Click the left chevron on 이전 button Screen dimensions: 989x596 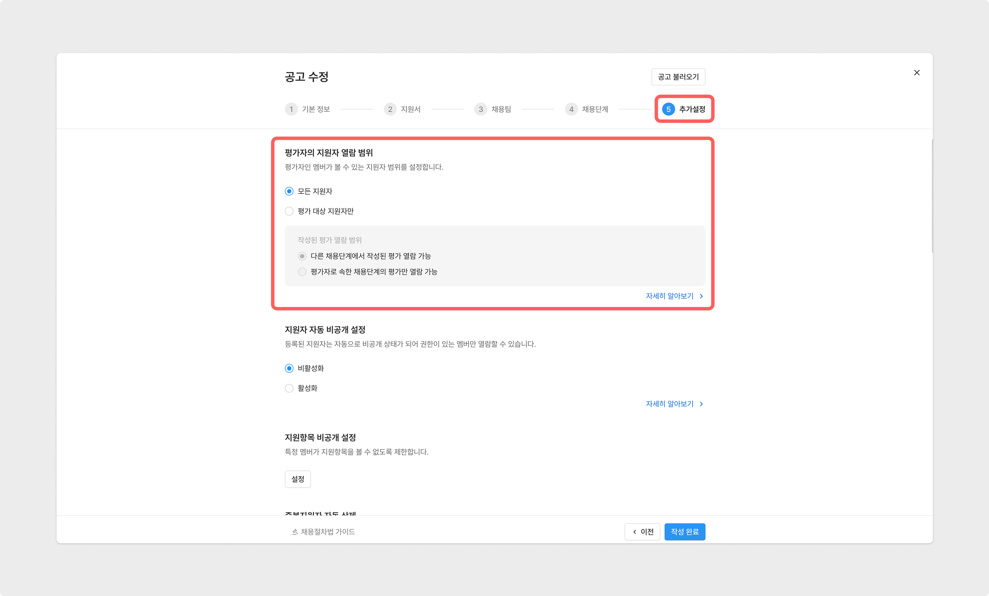click(x=635, y=532)
